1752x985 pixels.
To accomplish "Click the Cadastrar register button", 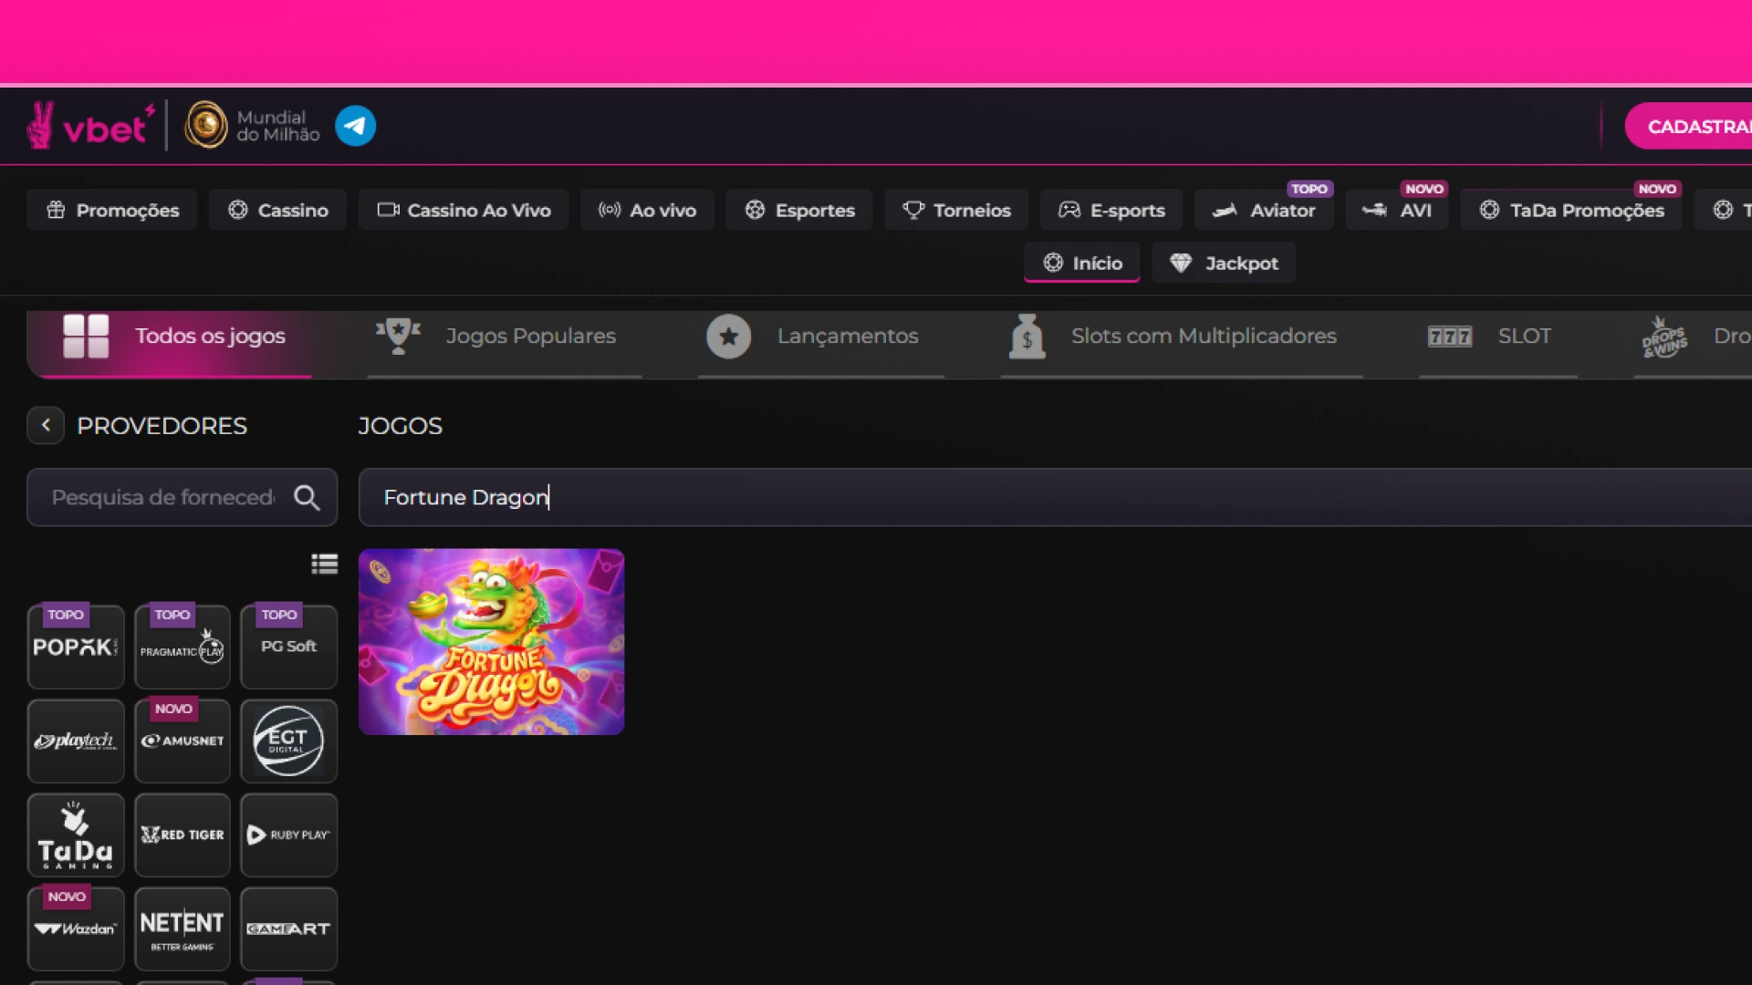I will pyautogui.click(x=1689, y=126).
